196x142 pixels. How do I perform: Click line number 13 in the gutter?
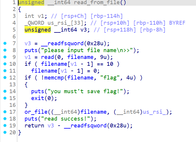click(x=13, y=85)
